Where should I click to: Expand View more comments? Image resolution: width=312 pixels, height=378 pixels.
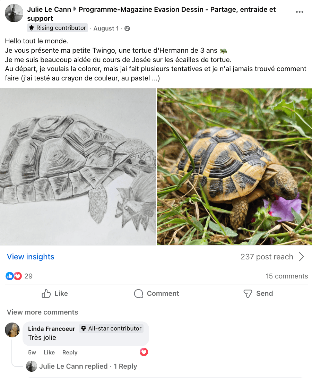click(42, 312)
